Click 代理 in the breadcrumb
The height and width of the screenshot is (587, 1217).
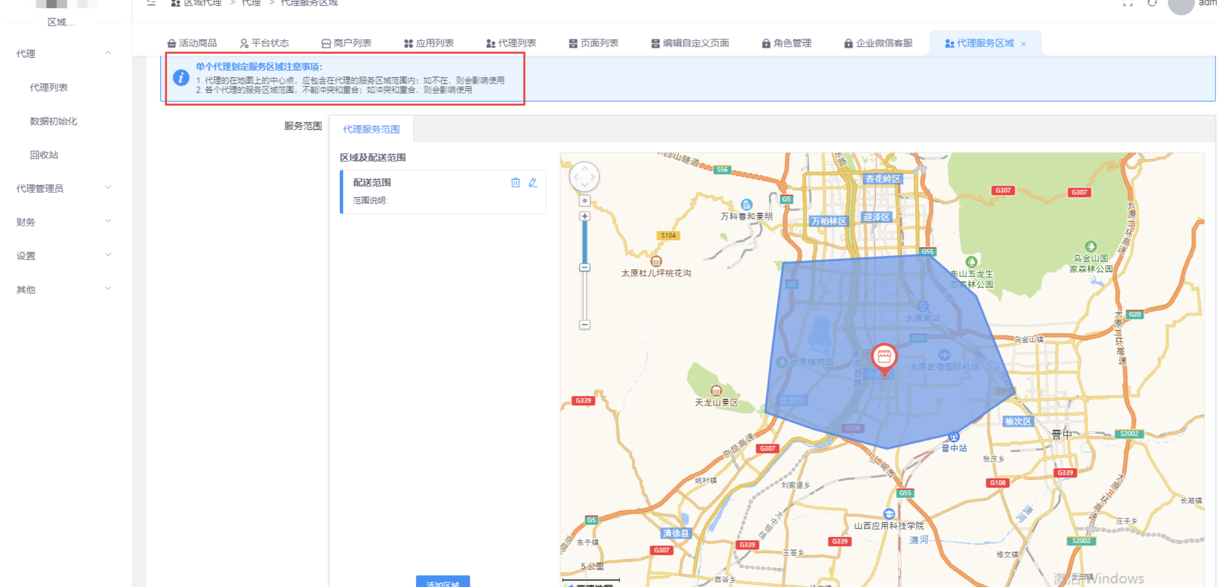(x=251, y=3)
